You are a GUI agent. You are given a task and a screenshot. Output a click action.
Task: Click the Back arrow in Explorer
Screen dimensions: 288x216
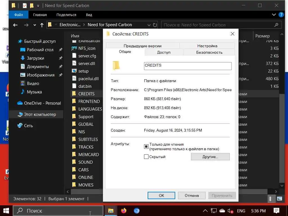tap(15, 25)
